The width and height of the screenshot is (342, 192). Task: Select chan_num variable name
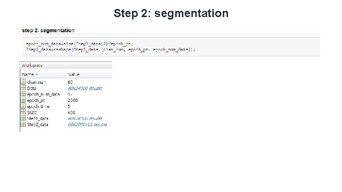click(x=37, y=82)
